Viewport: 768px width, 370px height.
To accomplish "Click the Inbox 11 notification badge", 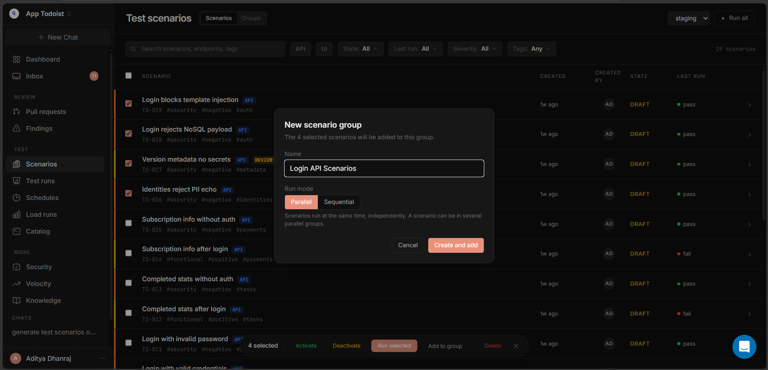I will 94,76.
